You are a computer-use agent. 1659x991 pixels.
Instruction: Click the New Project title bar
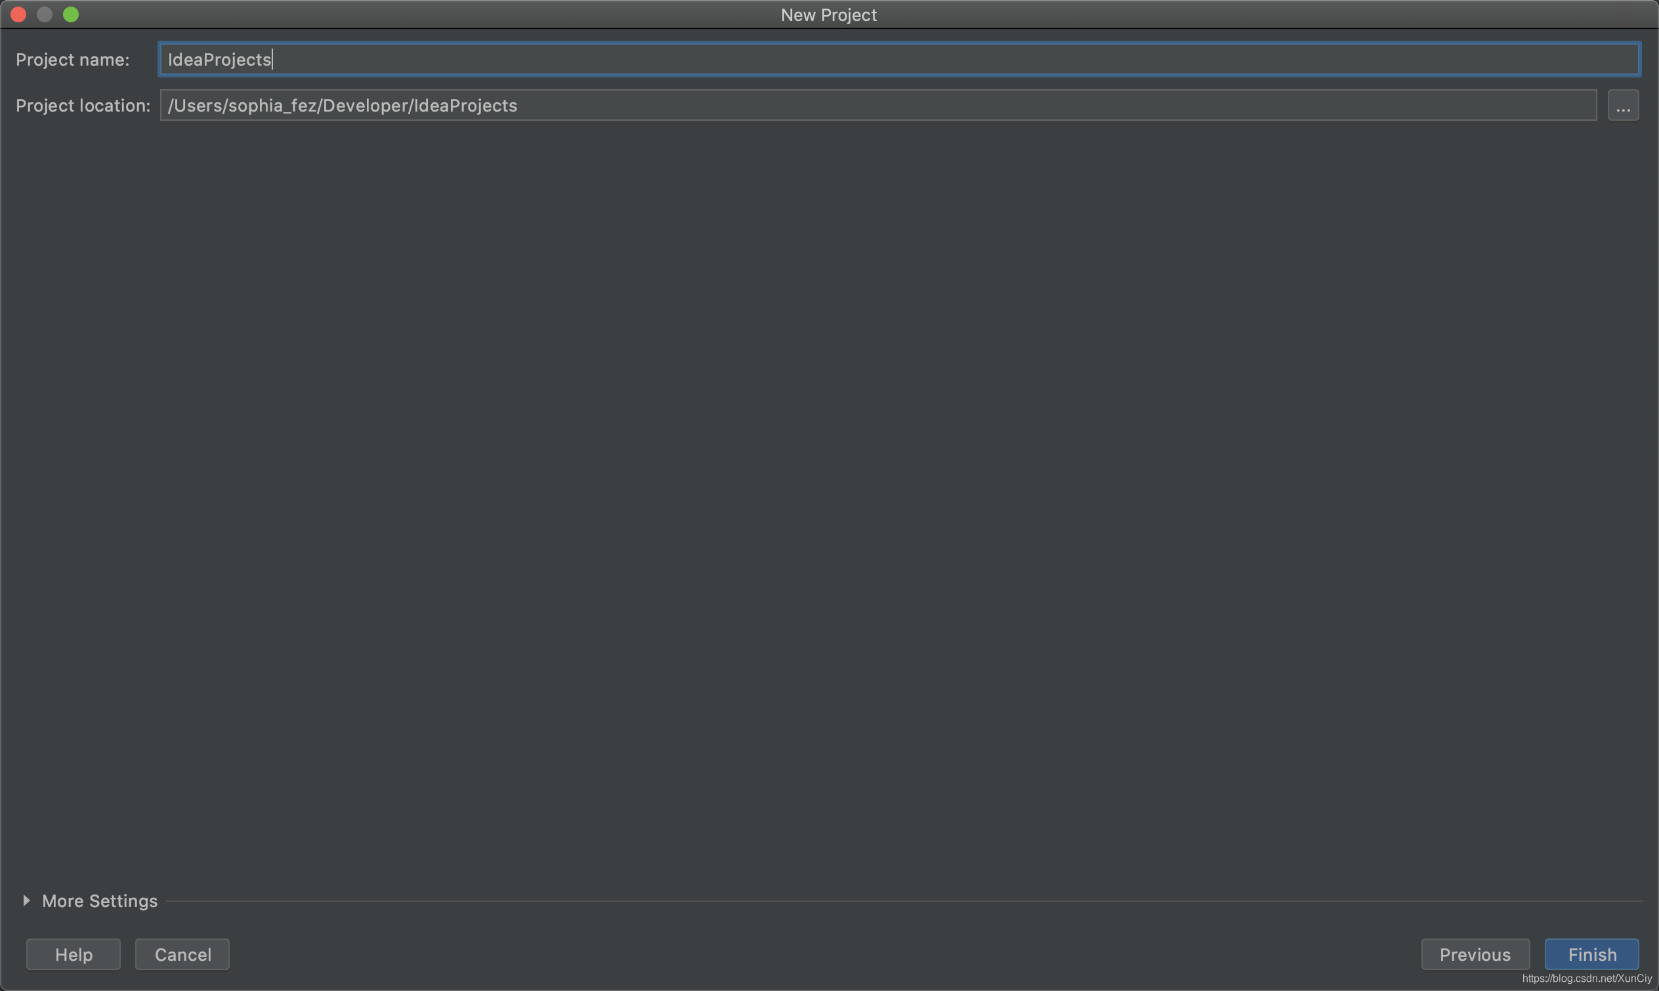[x=828, y=14]
